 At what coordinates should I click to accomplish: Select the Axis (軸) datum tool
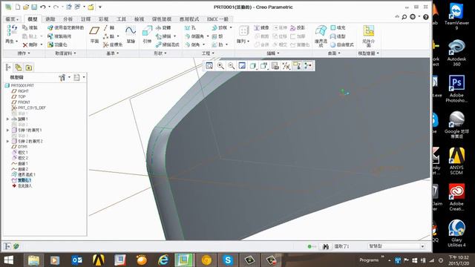(x=109, y=27)
